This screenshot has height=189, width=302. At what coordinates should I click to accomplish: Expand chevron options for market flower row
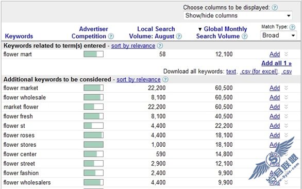[286, 107]
